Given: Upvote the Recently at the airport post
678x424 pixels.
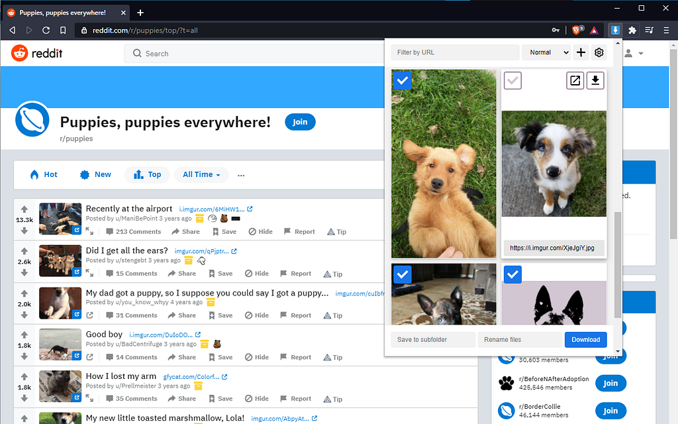Looking at the screenshot, I should point(24,209).
